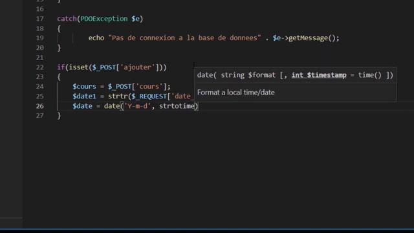The width and height of the screenshot is (414, 233).
Task: Click the $date1 variable on line 25
Action: (85, 96)
